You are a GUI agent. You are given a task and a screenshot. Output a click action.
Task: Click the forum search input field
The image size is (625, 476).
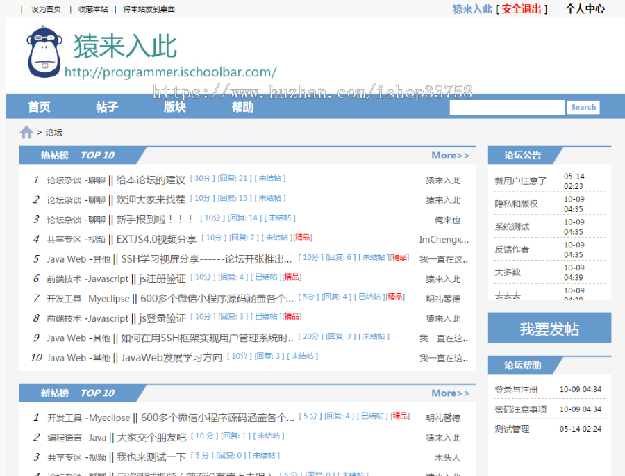[x=506, y=107]
